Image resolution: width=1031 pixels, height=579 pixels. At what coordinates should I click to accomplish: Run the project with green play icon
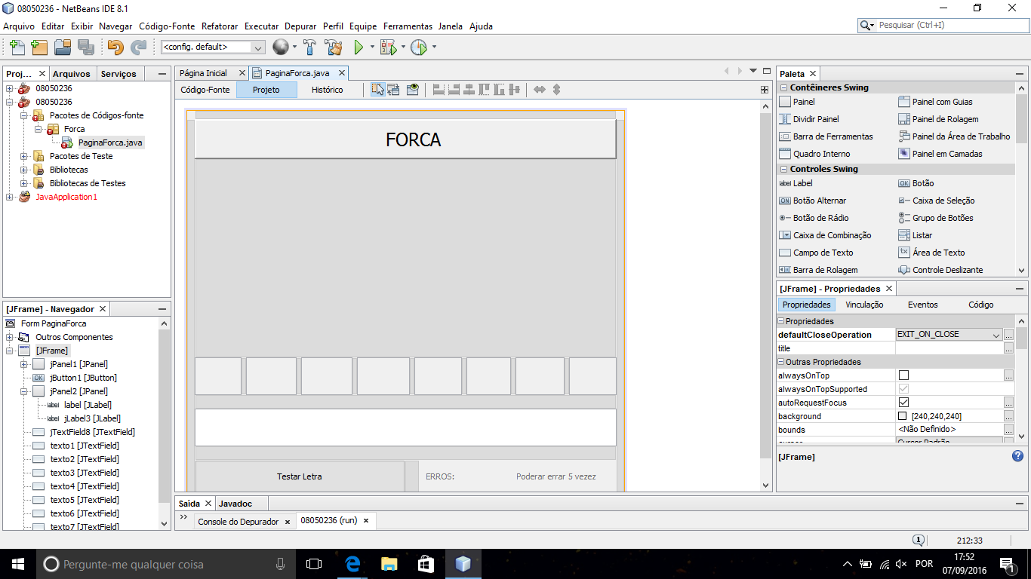tap(359, 47)
